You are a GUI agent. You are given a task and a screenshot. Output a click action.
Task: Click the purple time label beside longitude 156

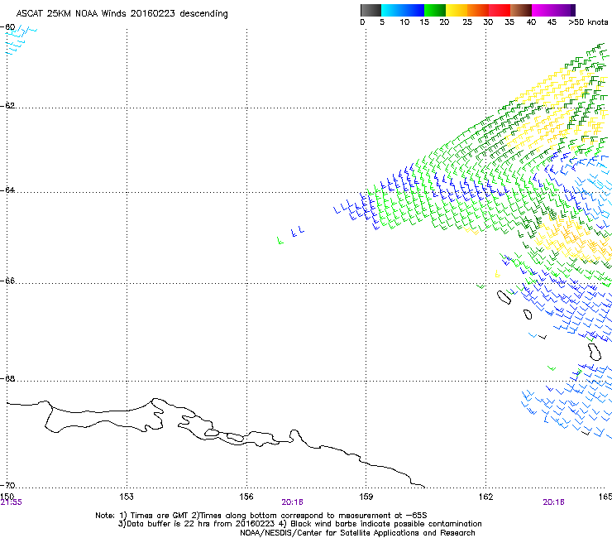(292, 502)
